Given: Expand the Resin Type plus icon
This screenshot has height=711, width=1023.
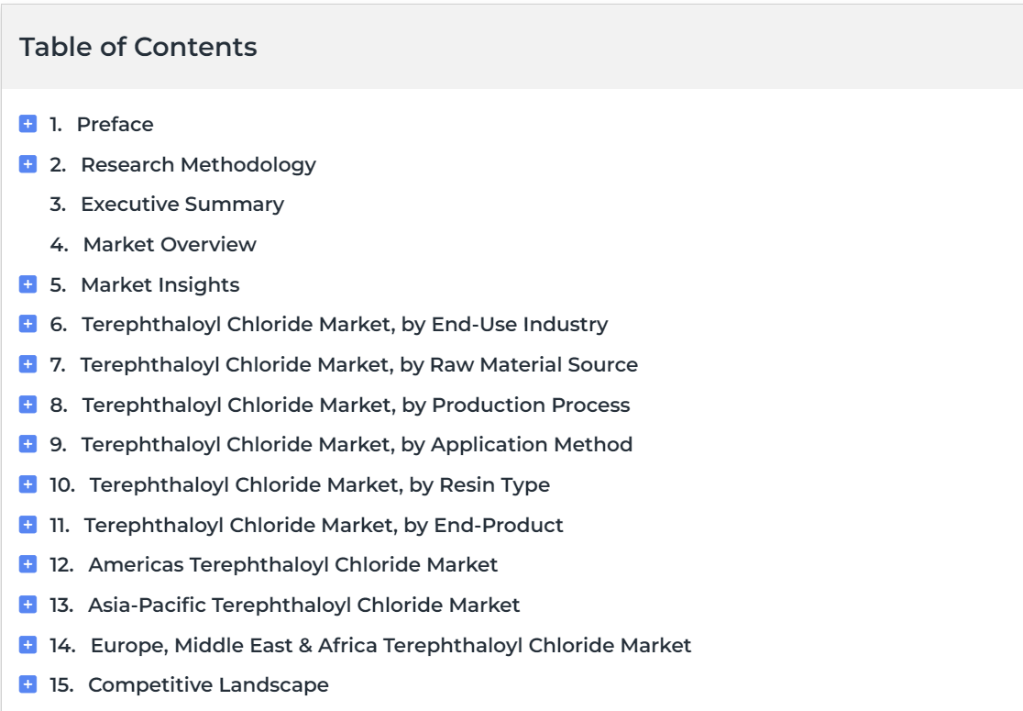Looking at the screenshot, I should click(x=28, y=484).
